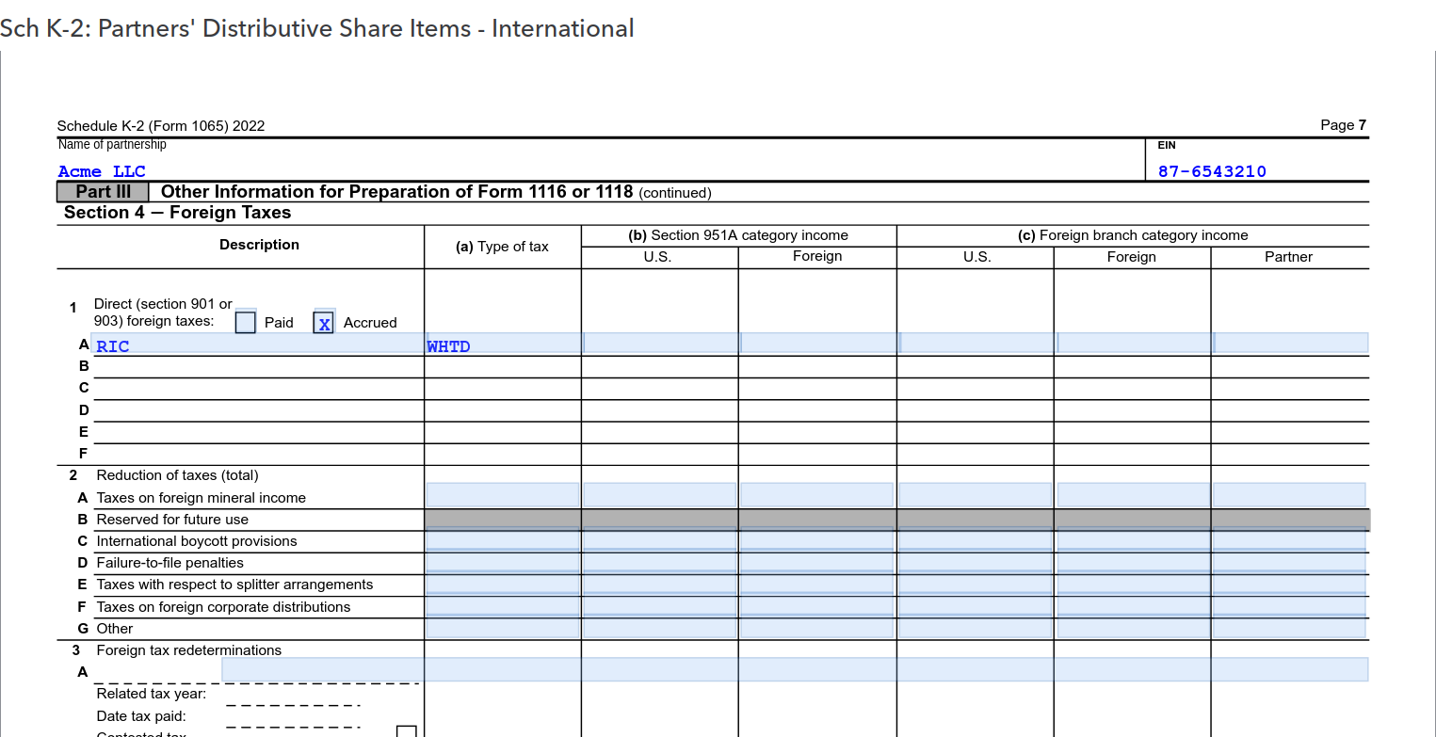The height and width of the screenshot is (737, 1436).
Task: Click row A Foreign branch U.S. field
Action: pos(976,344)
